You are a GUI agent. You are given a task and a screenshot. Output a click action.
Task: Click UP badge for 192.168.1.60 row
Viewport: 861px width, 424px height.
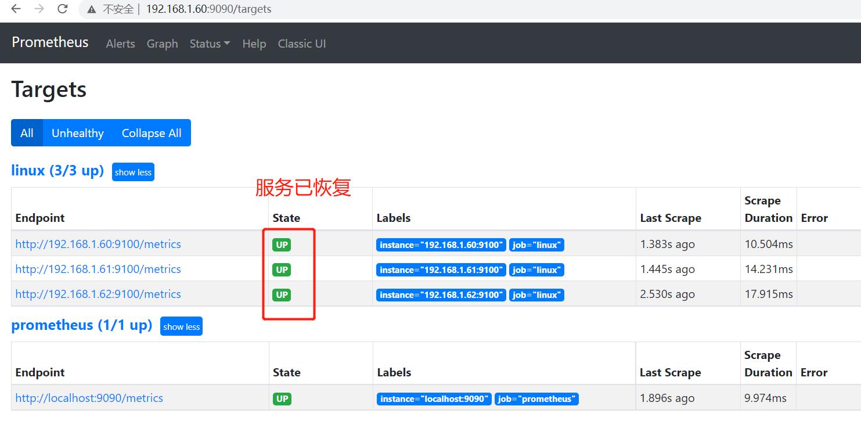(282, 245)
